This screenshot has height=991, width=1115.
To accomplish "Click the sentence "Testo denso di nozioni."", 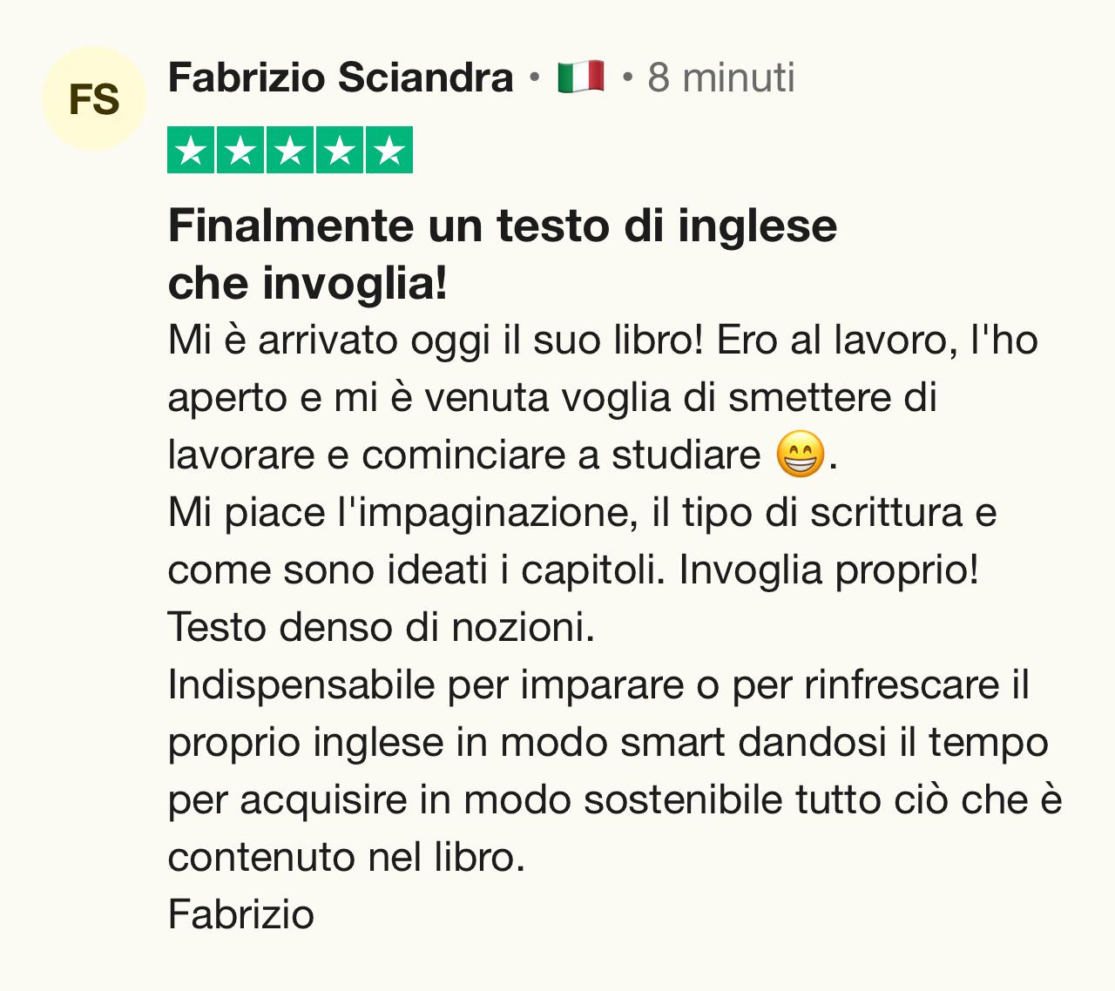I will point(381,627).
